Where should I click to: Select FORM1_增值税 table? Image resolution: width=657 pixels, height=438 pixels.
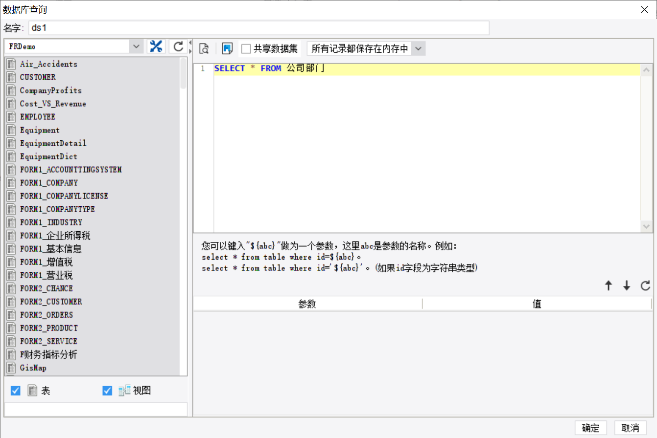click(47, 262)
